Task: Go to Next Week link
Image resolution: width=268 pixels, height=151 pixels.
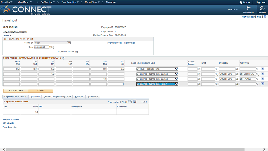Action: (x=129, y=43)
